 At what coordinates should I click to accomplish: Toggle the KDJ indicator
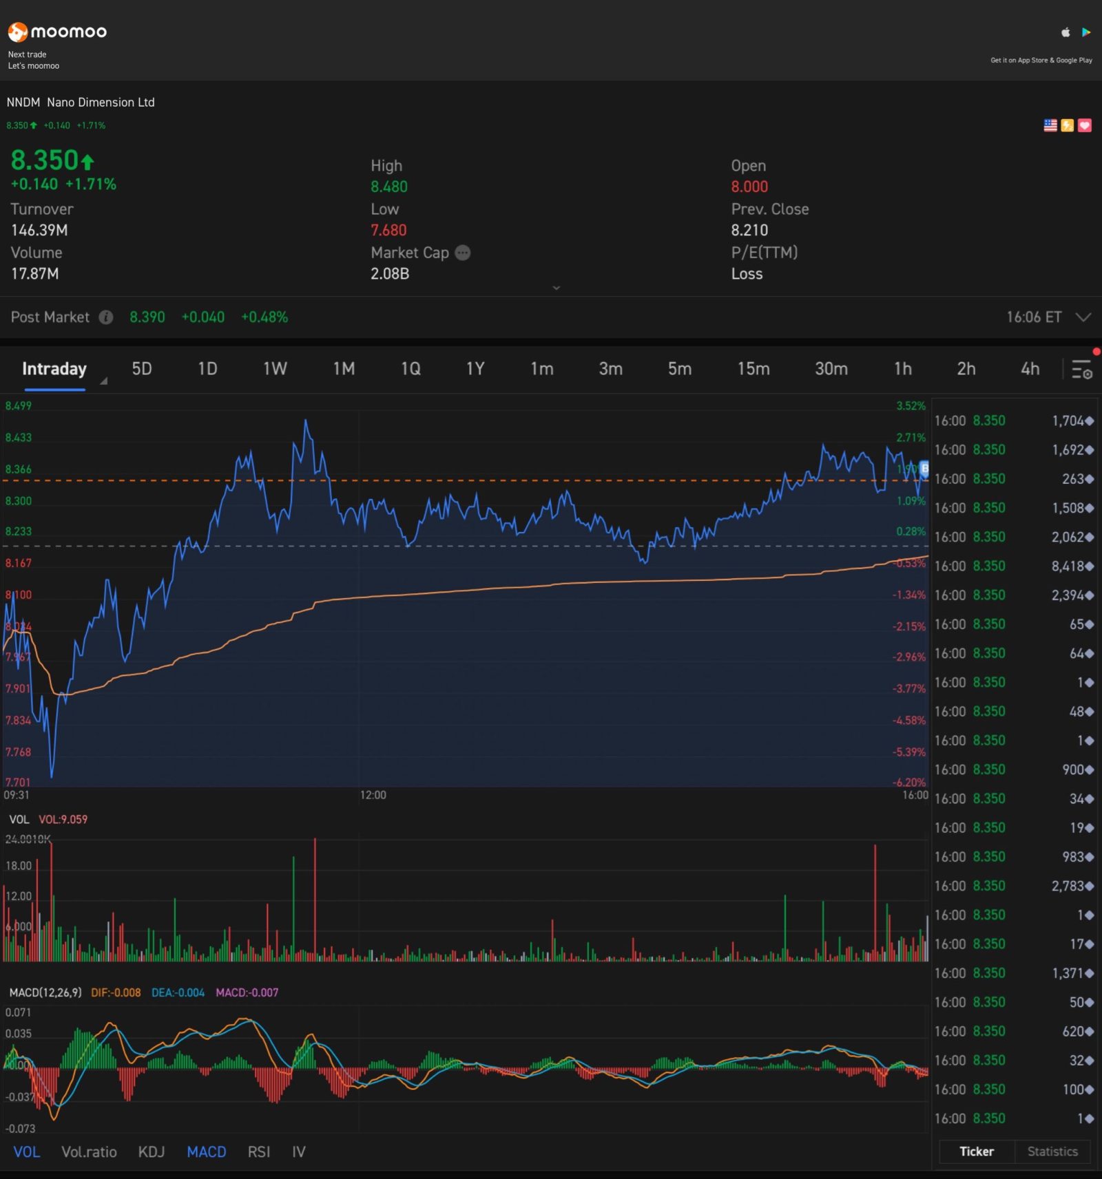point(152,1151)
